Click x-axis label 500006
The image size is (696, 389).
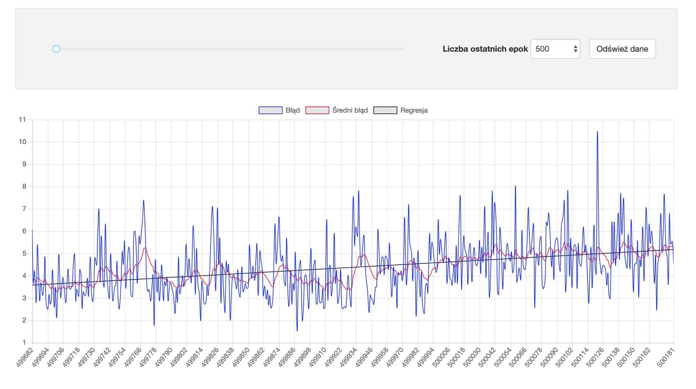pos(441,357)
